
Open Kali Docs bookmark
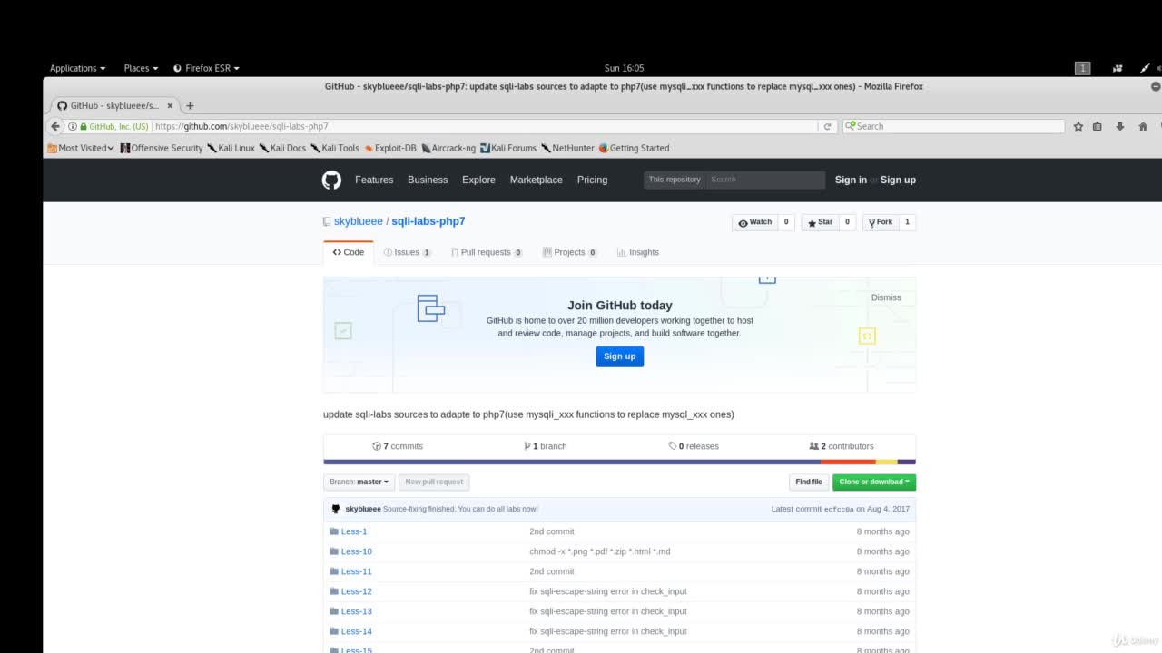tap(282, 148)
